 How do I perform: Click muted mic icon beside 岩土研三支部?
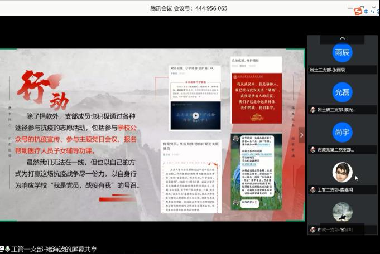[x=313, y=110]
